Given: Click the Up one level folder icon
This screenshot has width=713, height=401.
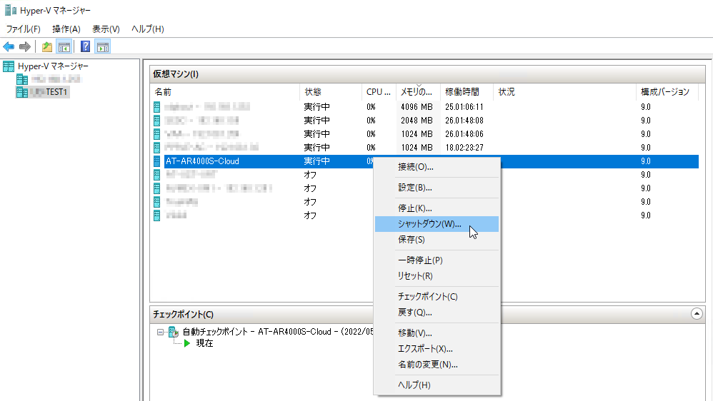Looking at the screenshot, I should pos(47,47).
